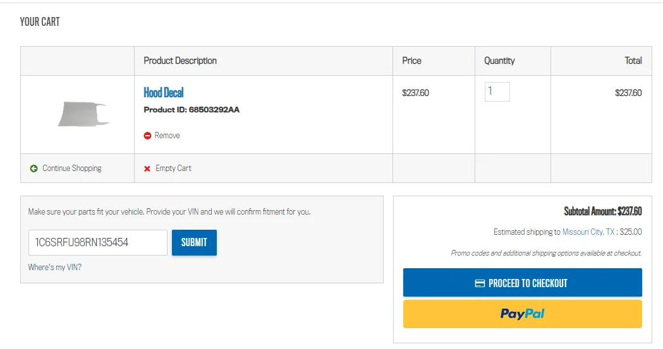Click into the VIN number field

(97, 242)
